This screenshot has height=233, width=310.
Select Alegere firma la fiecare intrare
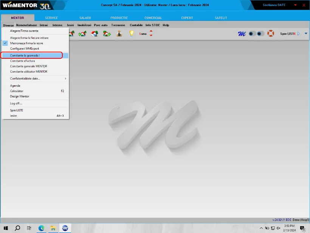[36, 38]
